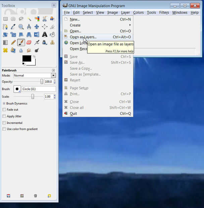This screenshot has width=204, height=208.
Task: Select the Zoom magnifier tool
Action: point(21,27)
